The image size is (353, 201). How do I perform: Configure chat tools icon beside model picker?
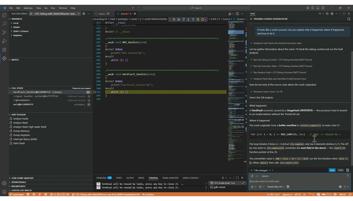pyautogui.click(x=288, y=187)
